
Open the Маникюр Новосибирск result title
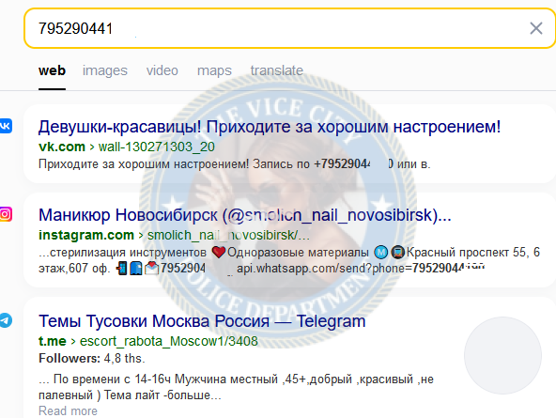click(x=245, y=215)
